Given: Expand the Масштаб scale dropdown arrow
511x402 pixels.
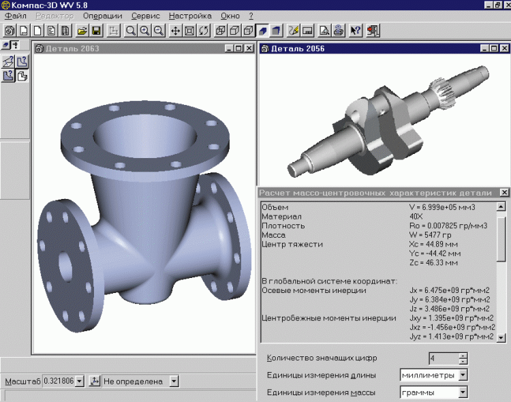Looking at the screenshot, I should 79,381.
